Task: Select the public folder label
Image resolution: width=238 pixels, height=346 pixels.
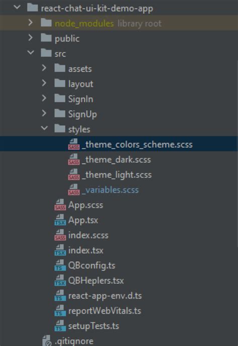Action: (x=67, y=39)
